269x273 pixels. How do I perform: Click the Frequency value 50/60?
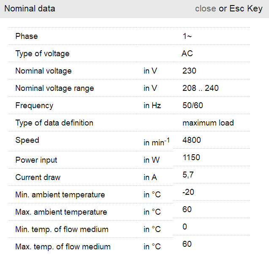[x=193, y=106]
